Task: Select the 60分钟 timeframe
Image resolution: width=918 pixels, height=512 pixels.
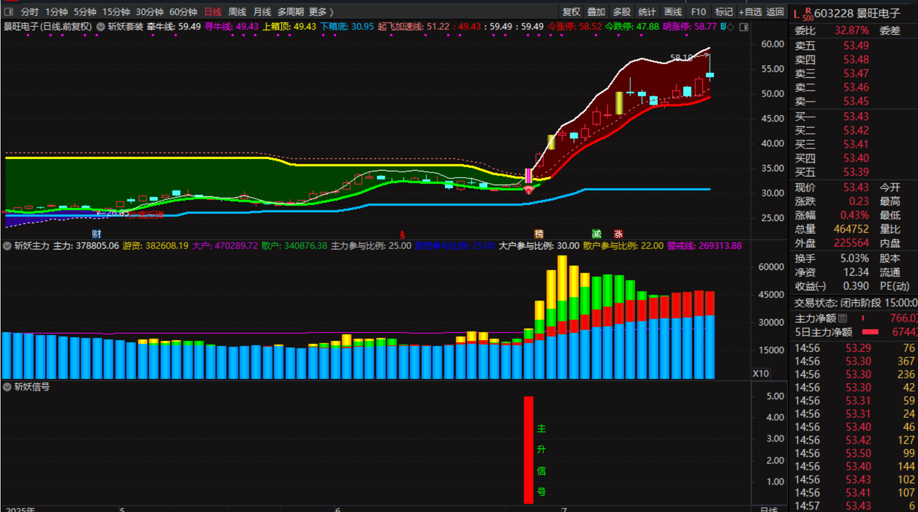Action: [183, 12]
